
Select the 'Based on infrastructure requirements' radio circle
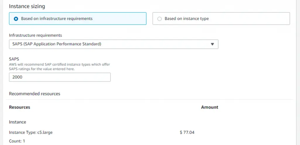[x=16, y=19]
